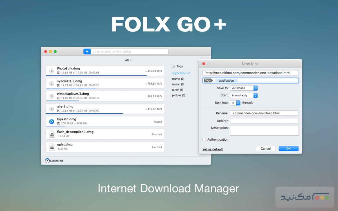Pause the PhotoBulk.dmg download
This screenshot has width=338, height=211.
[x=52, y=71]
